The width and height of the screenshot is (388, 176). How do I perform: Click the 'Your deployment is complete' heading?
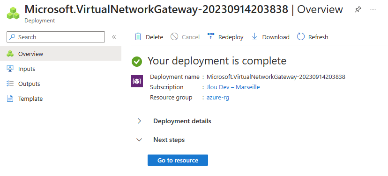tap(217, 61)
